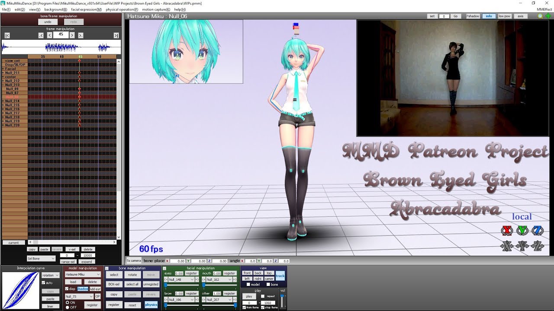Toggle stop flame checkbox
The width and height of the screenshot is (554, 311).
click(263, 308)
